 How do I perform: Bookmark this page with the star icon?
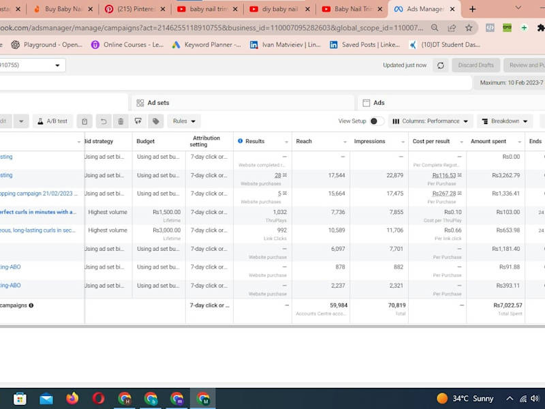pos(469,28)
